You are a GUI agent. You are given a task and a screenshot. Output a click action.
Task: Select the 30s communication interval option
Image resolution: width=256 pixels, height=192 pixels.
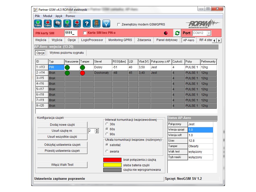tap(107, 124)
